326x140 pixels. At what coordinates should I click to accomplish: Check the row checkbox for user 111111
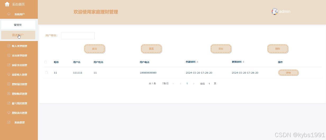[46, 73]
